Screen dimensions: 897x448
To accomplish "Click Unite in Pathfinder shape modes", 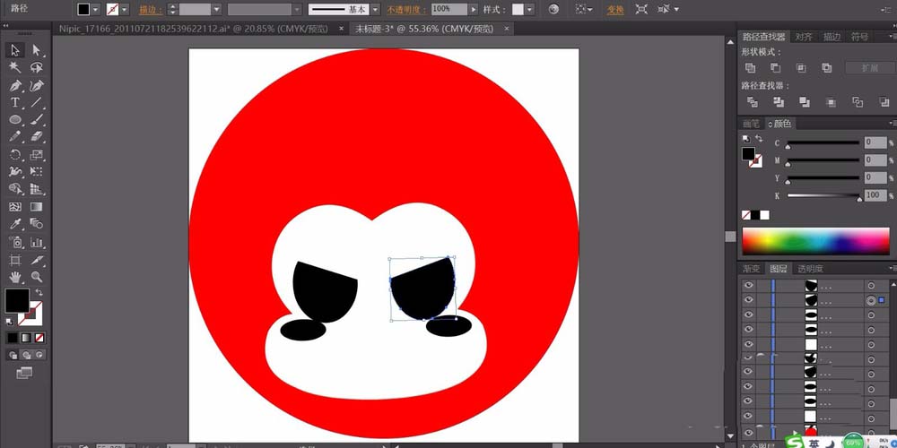I will [x=750, y=68].
